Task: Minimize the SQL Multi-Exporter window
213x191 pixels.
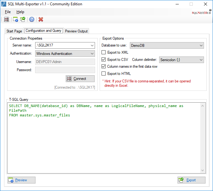Action: (x=177, y=4)
